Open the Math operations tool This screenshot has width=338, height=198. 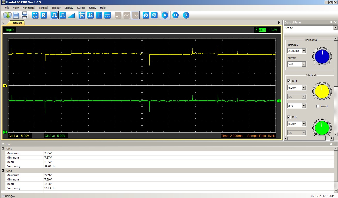(35, 15)
